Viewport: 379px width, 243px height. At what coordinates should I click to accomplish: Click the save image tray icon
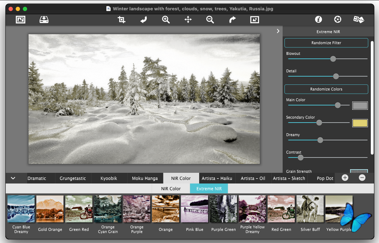[x=44, y=20]
